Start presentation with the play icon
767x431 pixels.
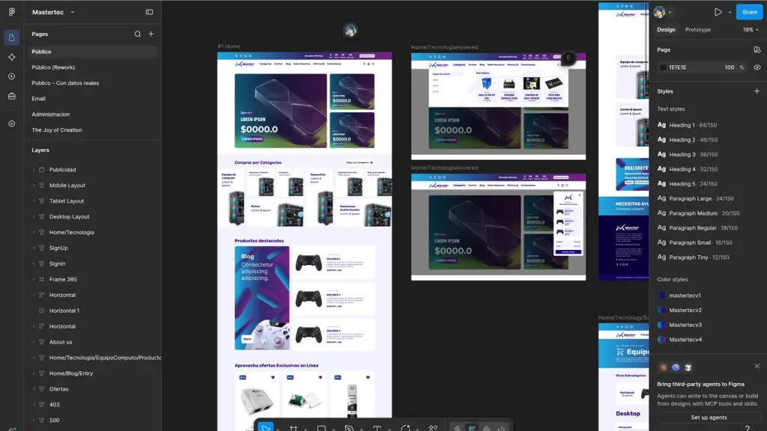718,12
